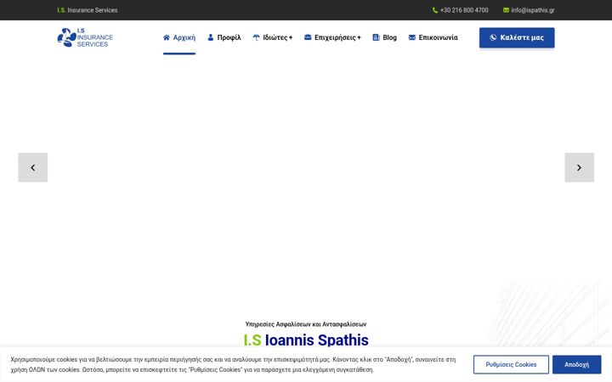Screen dimensions: 612x382
Task: Click the cookie notice text paragraph
Action: (233, 364)
